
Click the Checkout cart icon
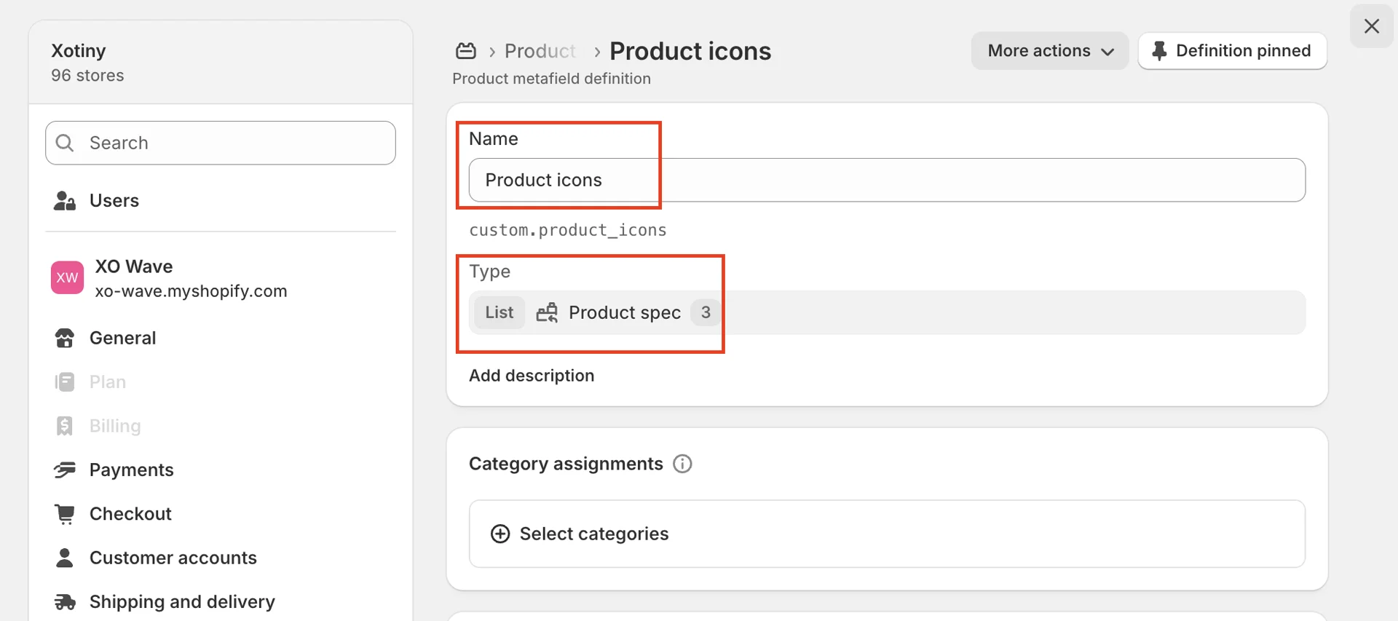65,514
